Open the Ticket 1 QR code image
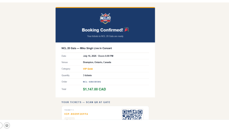Image resolution: width=229 pixels, height=129 pixels. pyautogui.click(x=132, y=115)
